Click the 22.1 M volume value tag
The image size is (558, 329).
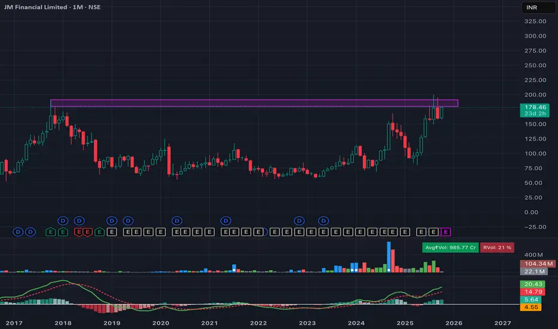(534, 272)
